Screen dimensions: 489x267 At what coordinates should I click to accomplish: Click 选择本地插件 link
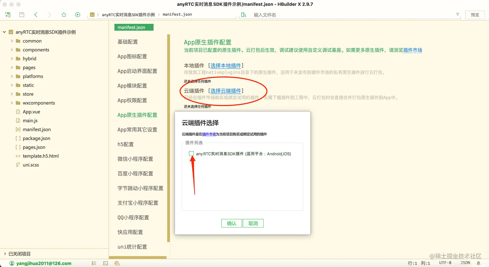pyautogui.click(x=226, y=66)
